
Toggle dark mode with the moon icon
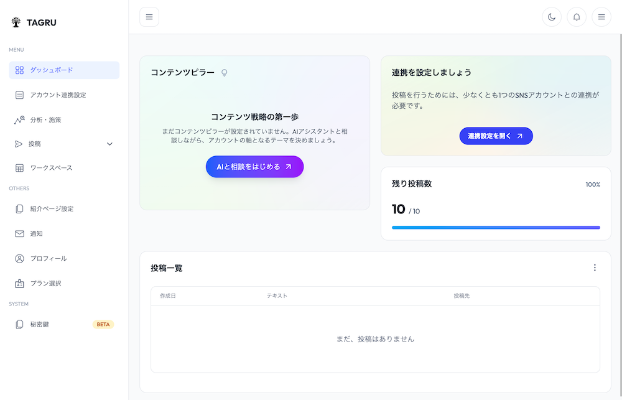coord(552,17)
